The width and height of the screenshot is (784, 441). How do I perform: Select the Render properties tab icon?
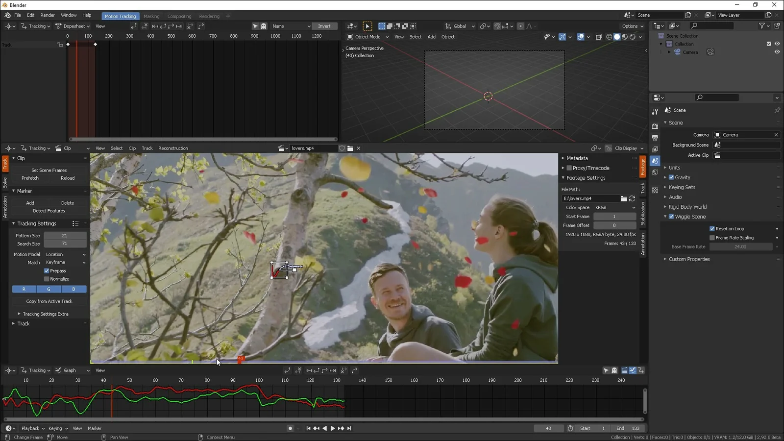tap(655, 126)
